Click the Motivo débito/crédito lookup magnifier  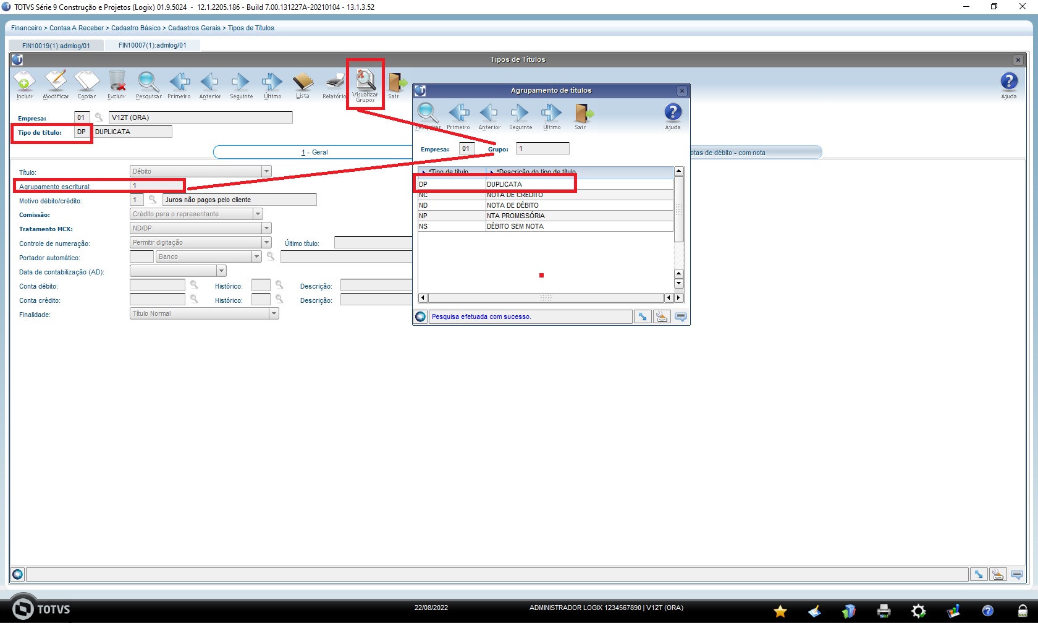pyautogui.click(x=153, y=200)
